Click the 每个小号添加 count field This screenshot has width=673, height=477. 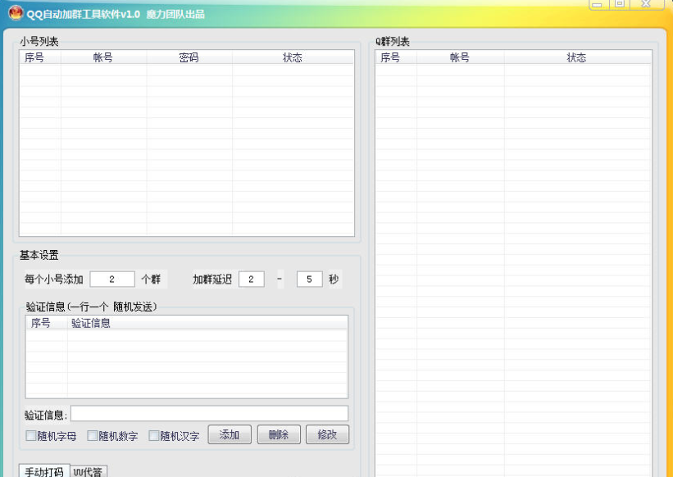pos(112,279)
